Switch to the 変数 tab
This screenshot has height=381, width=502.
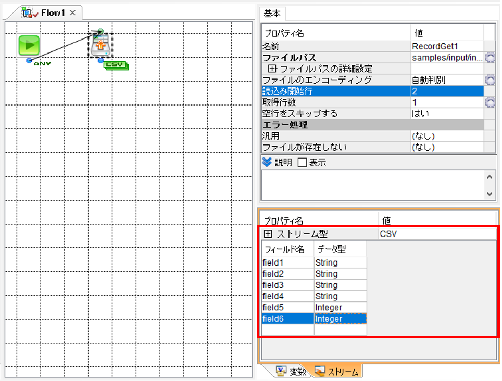click(291, 372)
